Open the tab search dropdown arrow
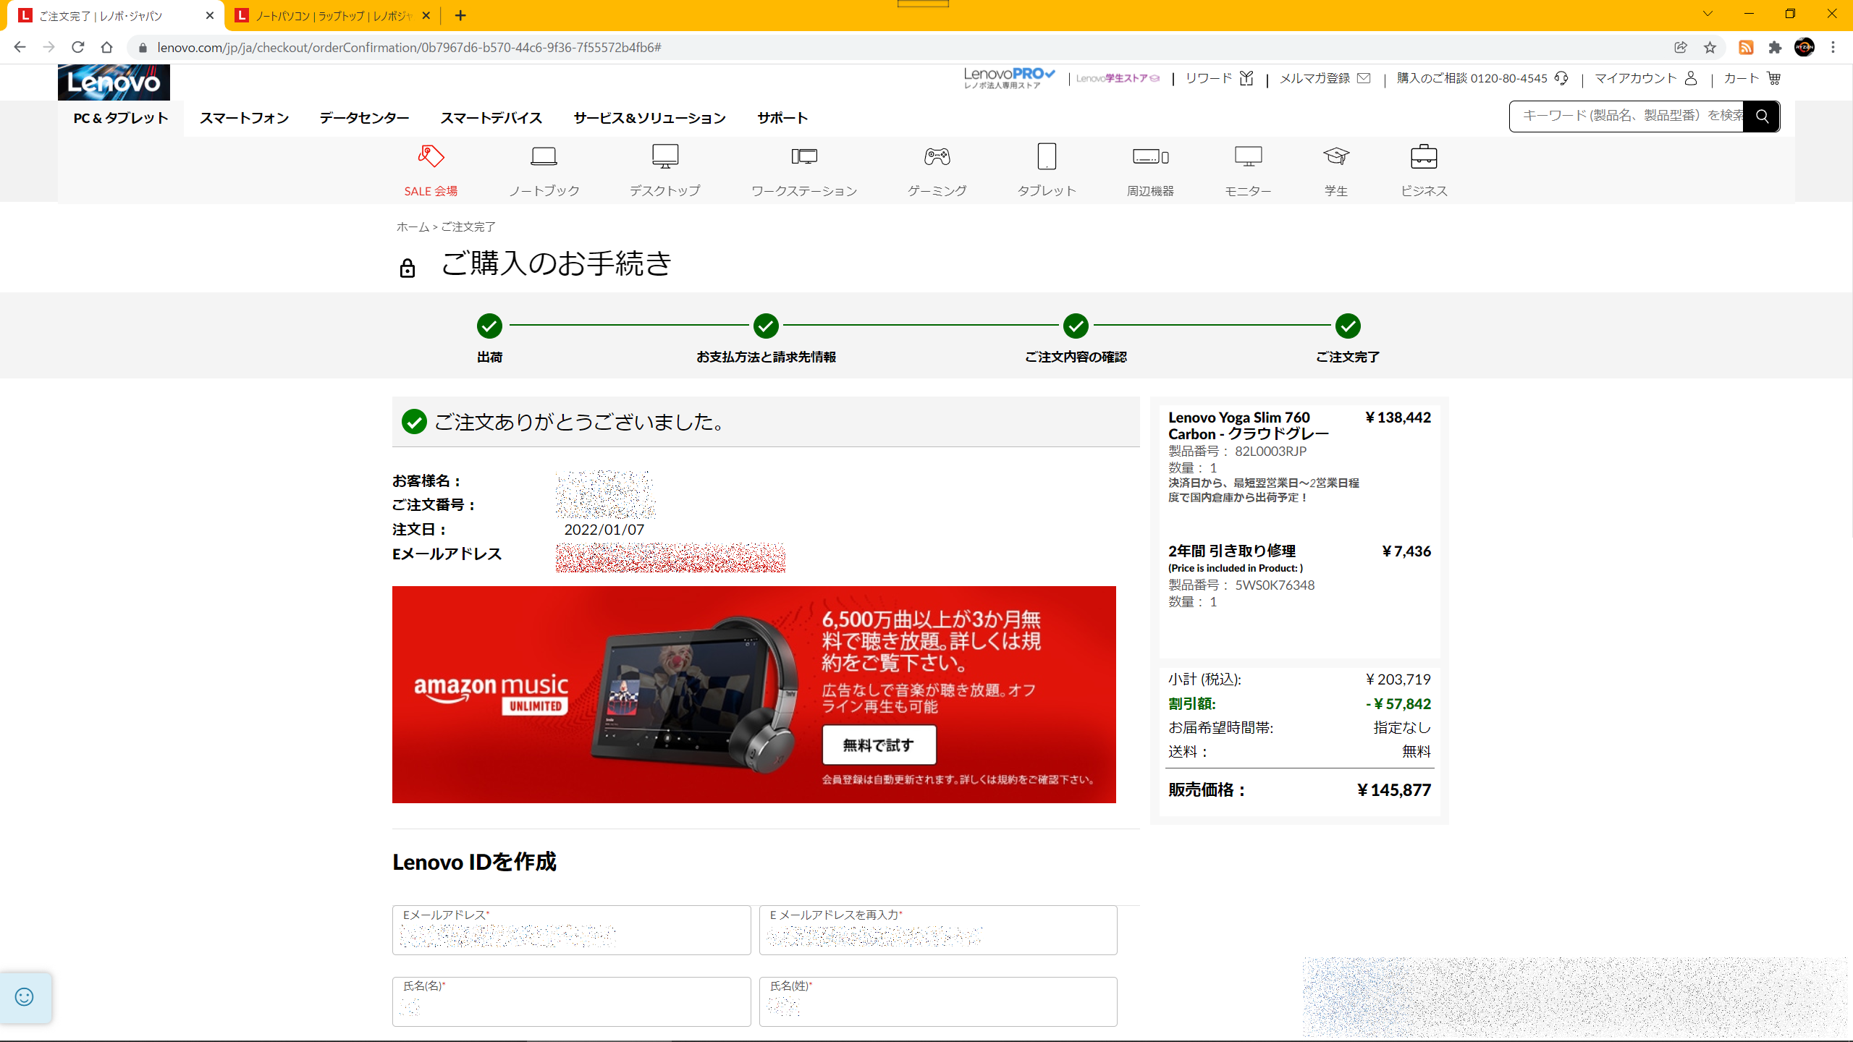Image resolution: width=1853 pixels, height=1042 pixels. (1708, 14)
